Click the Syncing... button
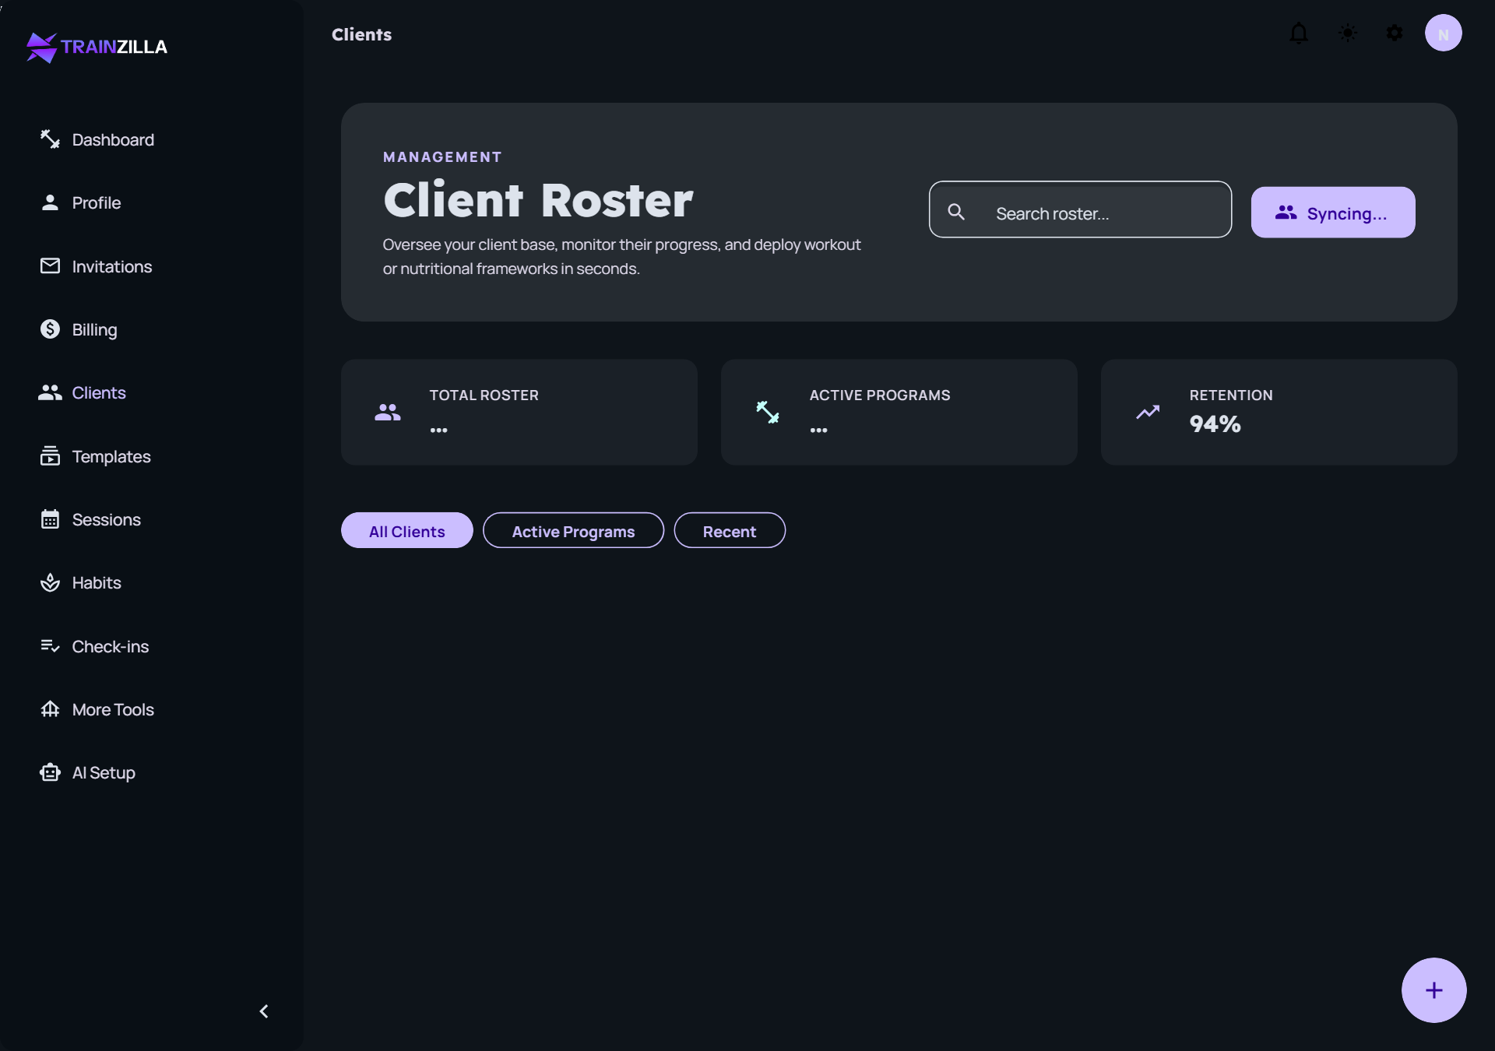This screenshot has width=1495, height=1051. [1333, 212]
